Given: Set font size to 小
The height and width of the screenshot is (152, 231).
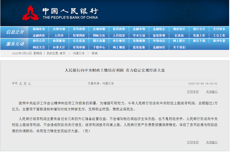Looking at the screenshot, I should point(30,84).
